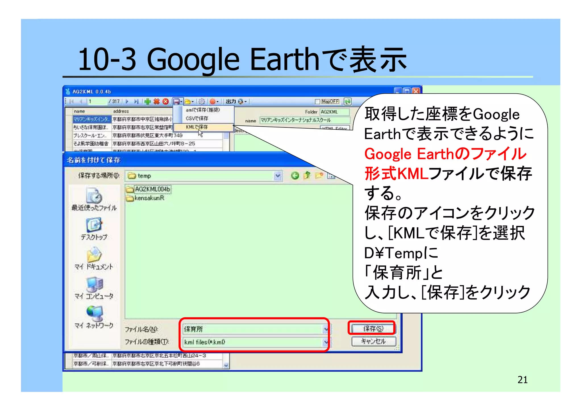Click the red circle cancel icon
582x411 pixels.
(166, 101)
